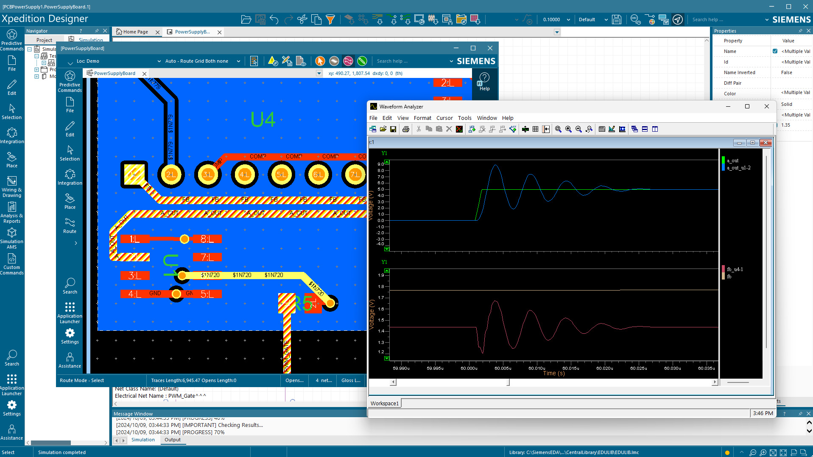Screen dimensions: 813x457
Task: Click the filter funnel icon in the top toolbar
Action: 330,19
